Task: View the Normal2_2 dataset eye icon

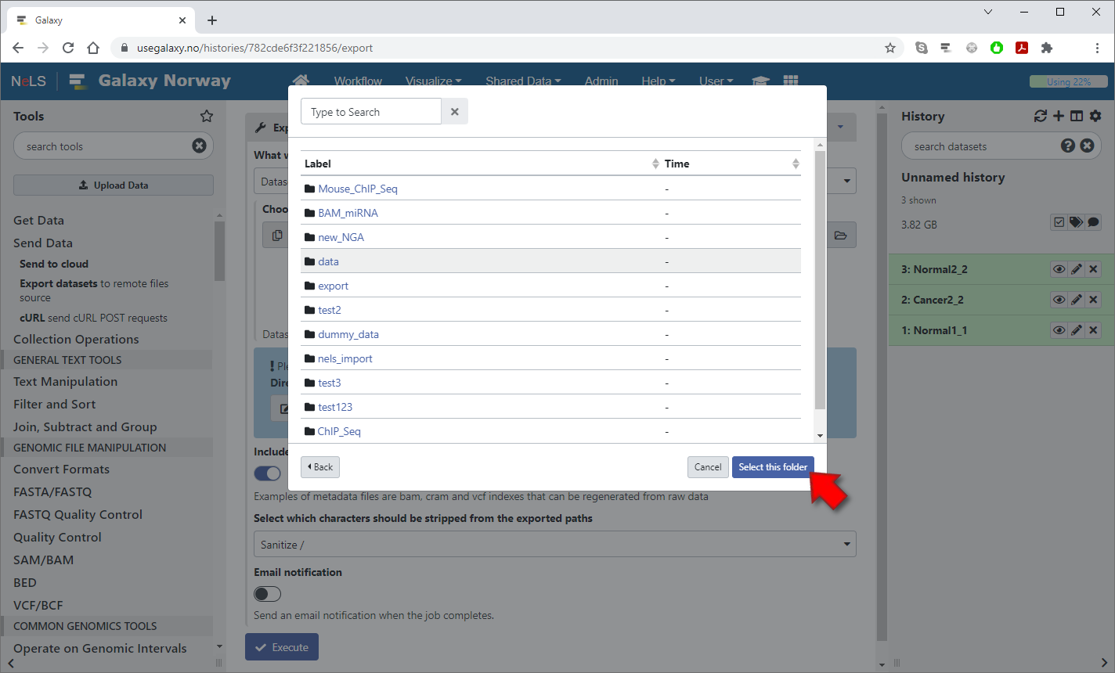Action: [x=1059, y=269]
